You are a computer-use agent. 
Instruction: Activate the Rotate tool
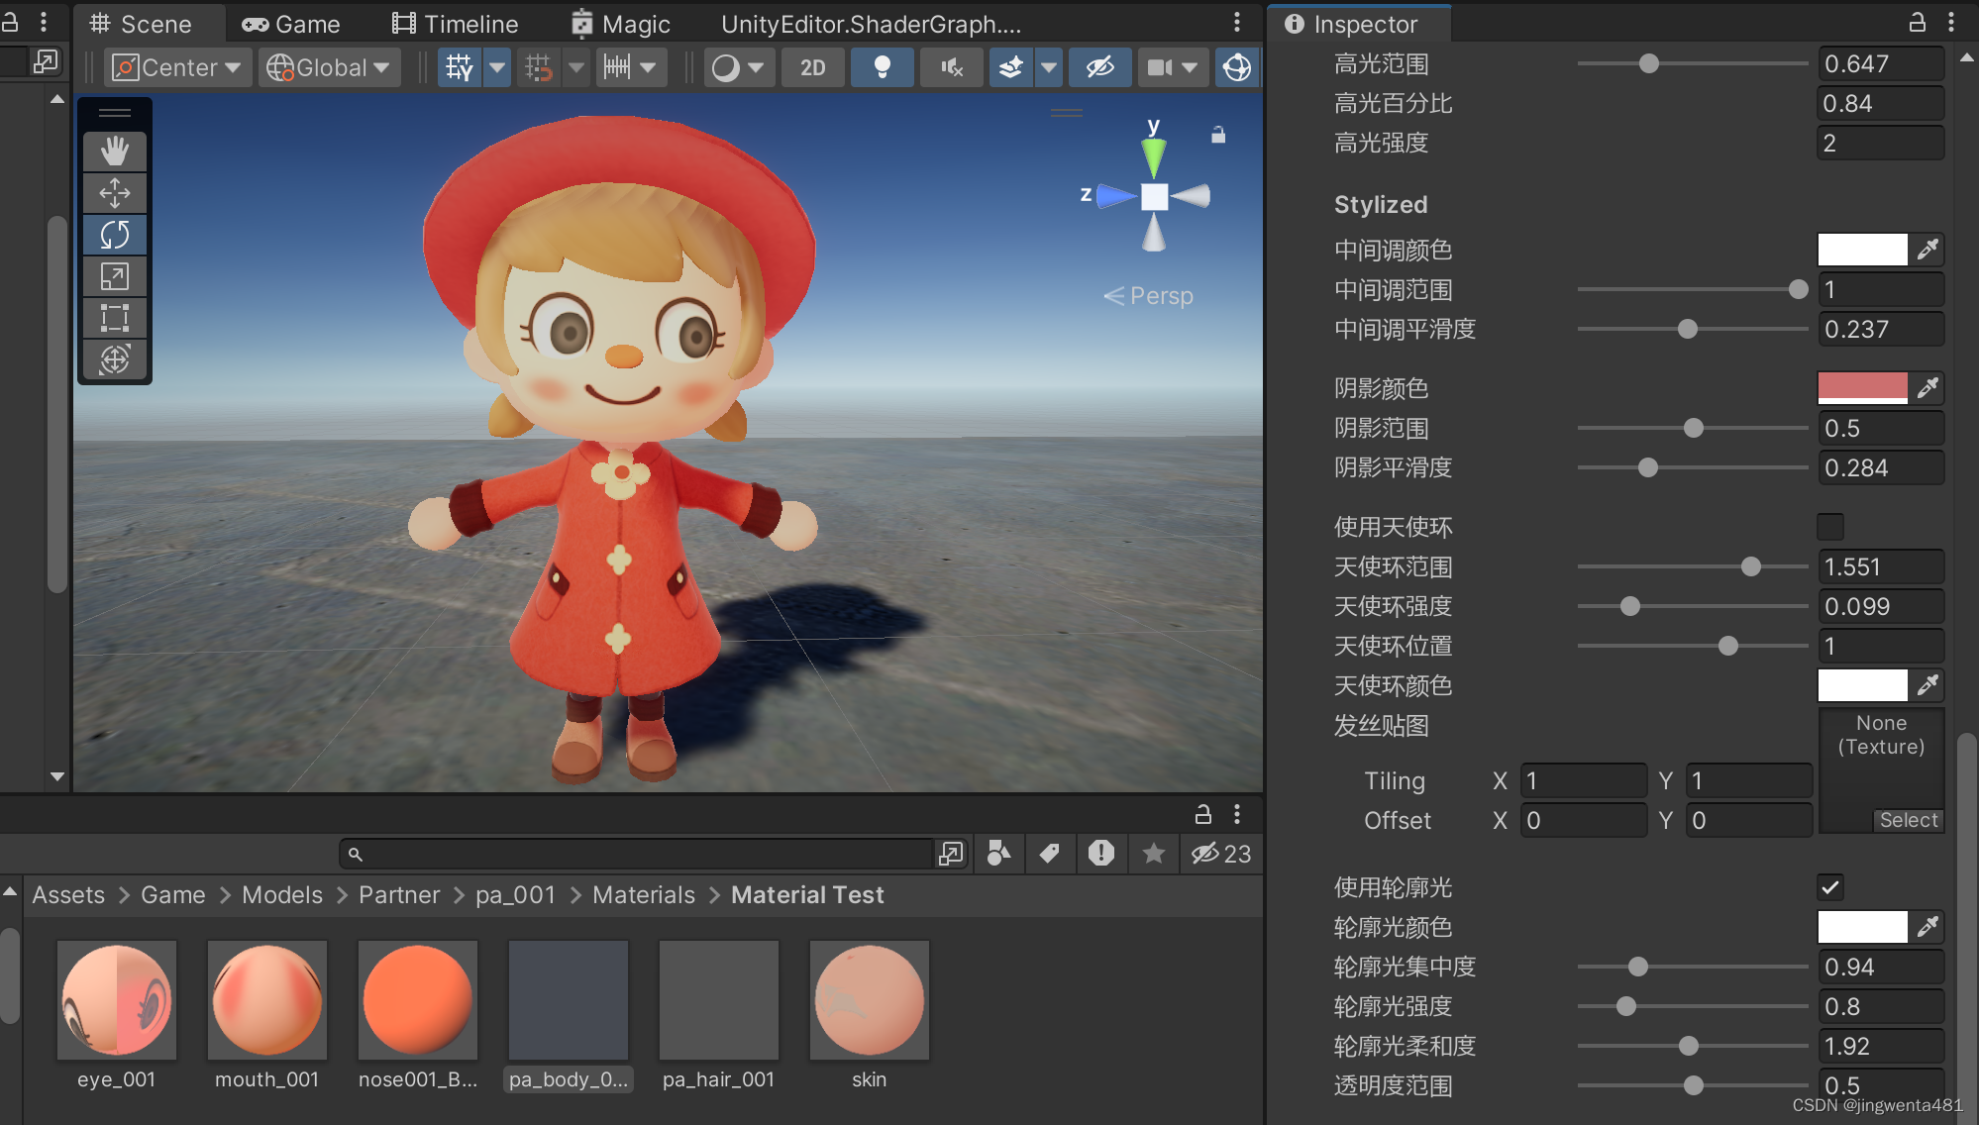coord(115,235)
